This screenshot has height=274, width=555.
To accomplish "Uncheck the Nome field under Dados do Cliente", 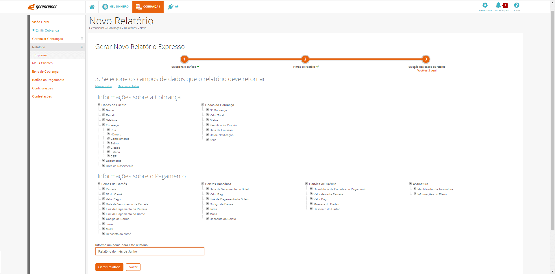I will point(104,110).
